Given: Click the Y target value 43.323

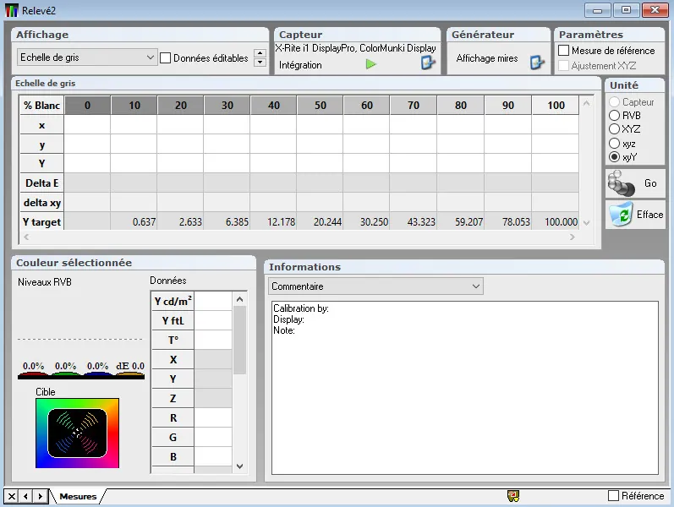Looking at the screenshot, I should [x=413, y=221].
